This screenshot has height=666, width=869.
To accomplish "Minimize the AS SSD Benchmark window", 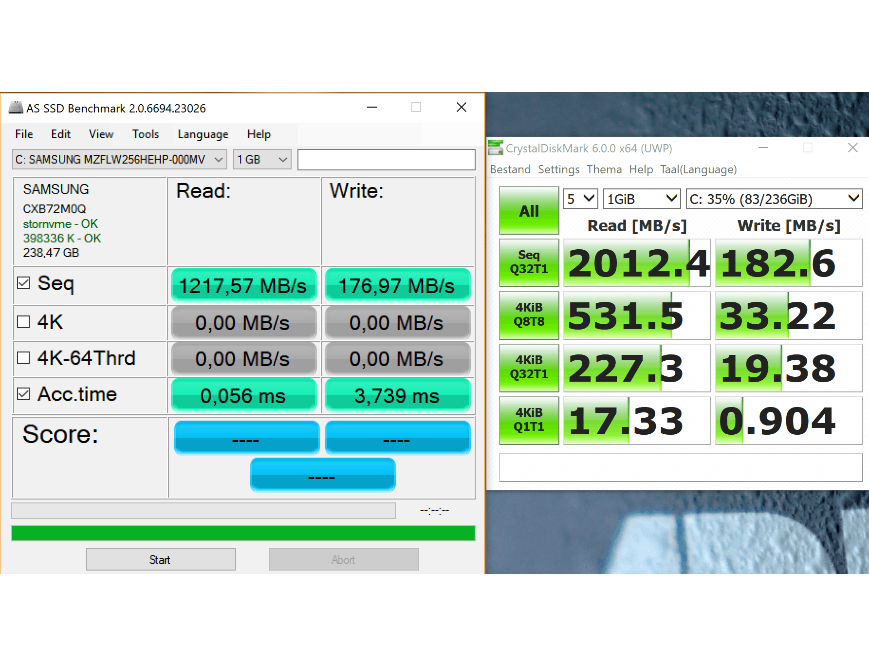I will 372,108.
